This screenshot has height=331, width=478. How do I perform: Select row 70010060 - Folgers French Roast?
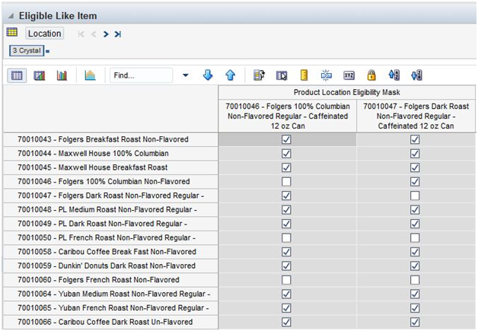pos(110,280)
